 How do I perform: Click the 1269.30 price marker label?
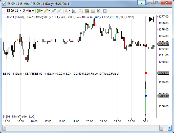tap(163, 96)
